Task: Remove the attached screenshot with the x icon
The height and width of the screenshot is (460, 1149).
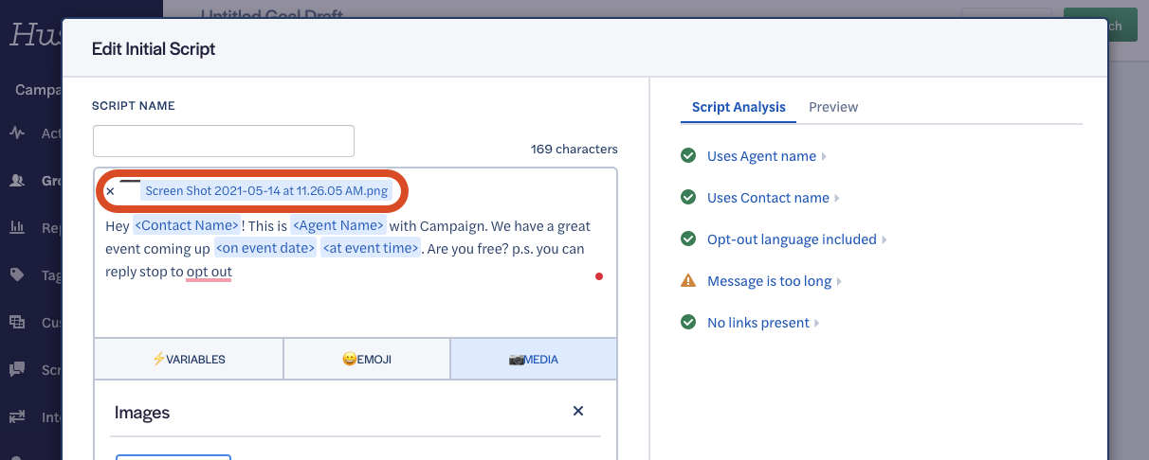Action: point(110,191)
